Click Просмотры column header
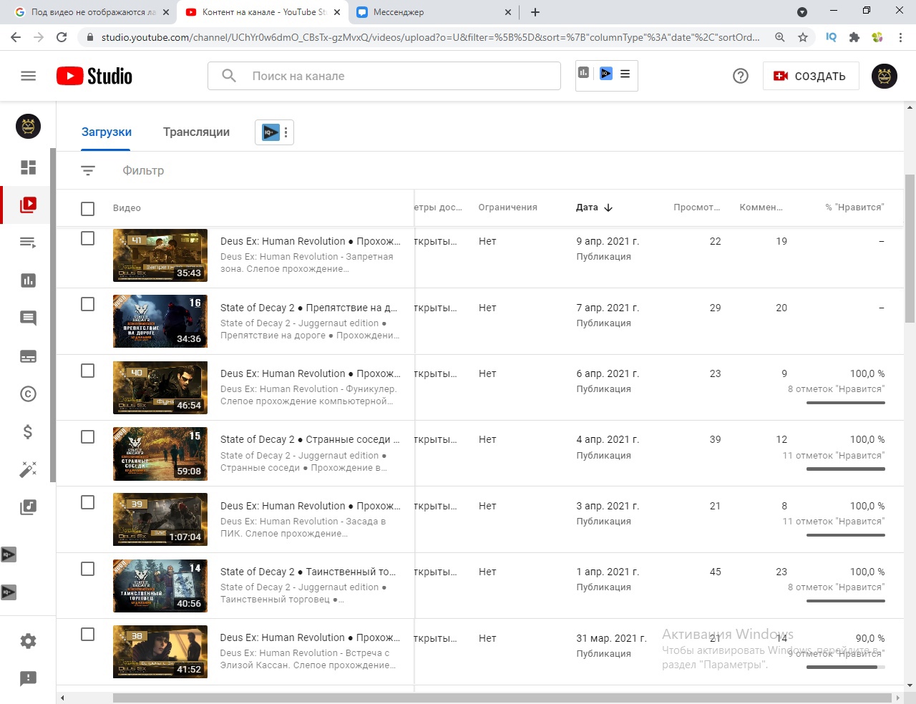The image size is (916, 704). coord(696,207)
